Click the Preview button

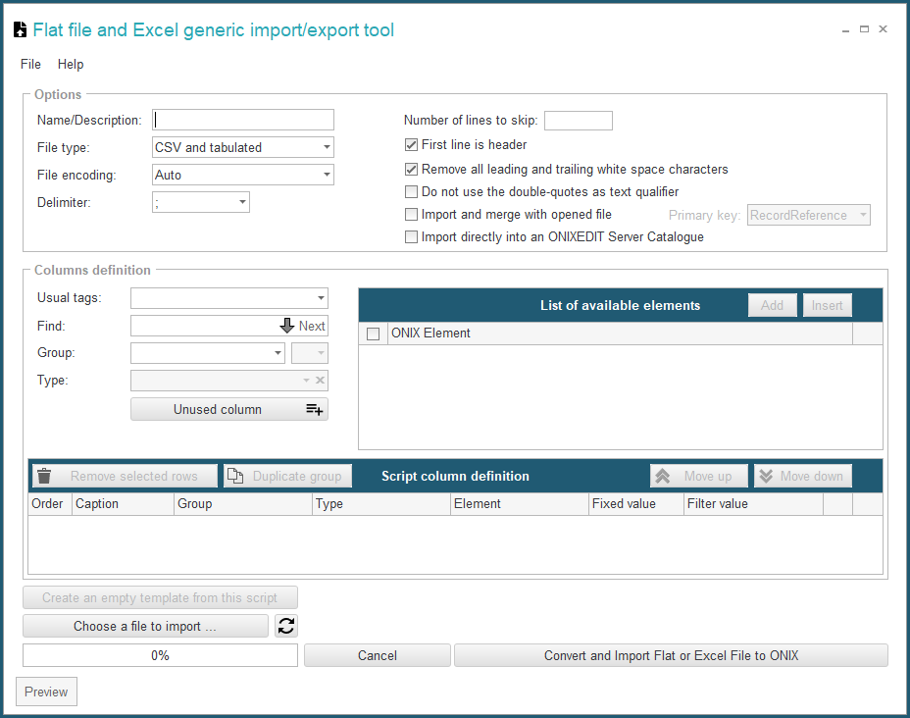pyautogui.click(x=46, y=692)
